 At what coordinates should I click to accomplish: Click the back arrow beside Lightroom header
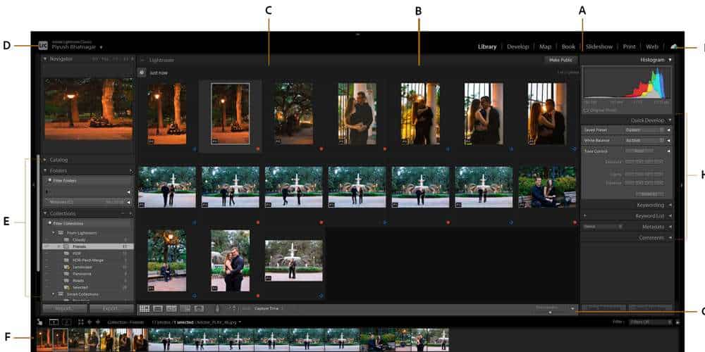click(x=142, y=60)
